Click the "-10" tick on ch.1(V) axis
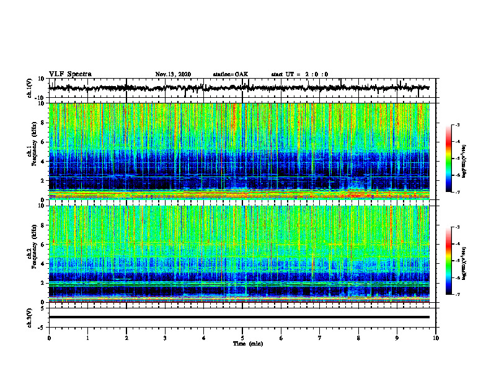491x379 pixels. pyautogui.click(x=40, y=98)
